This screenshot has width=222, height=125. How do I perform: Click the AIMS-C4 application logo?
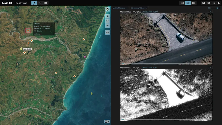7,3
